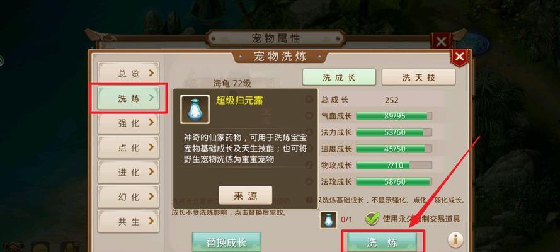The width and height of the screenshot is (560, 252).
Task: Expand the 强化 section chevron
Action: (x=151, y=122)
